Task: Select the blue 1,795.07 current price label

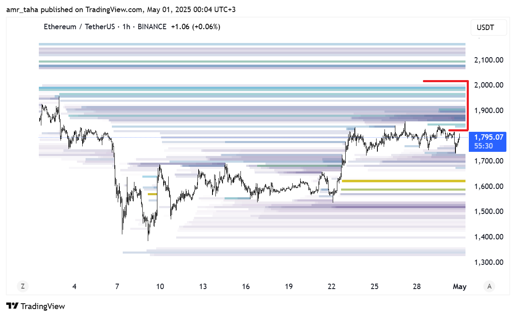Action: pyautogui.click(x=488, y=137)
